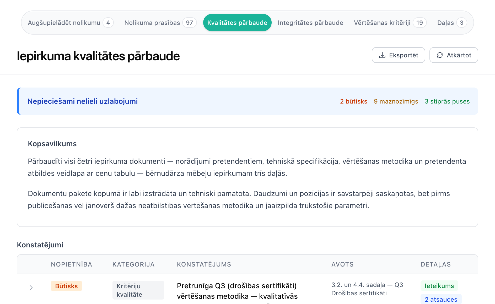
Task: Open the Augšupielādēt nolikumu tab
Action: click(x=71, y=23)
